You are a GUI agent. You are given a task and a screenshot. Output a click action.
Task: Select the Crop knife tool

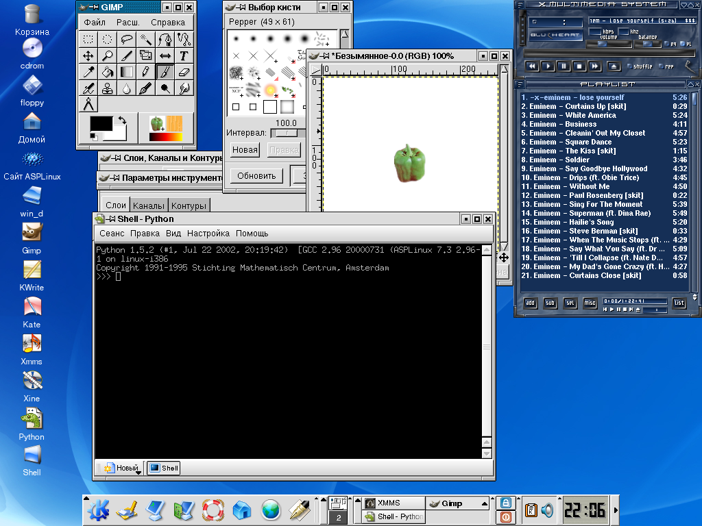[x=127, y=56]
